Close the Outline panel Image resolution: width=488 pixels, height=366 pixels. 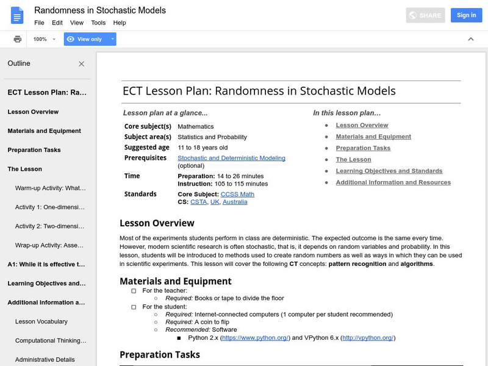point(82,64)
